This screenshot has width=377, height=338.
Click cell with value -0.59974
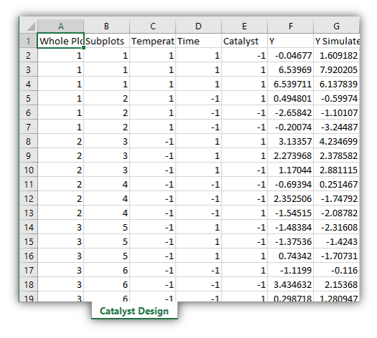click(337, 99)
